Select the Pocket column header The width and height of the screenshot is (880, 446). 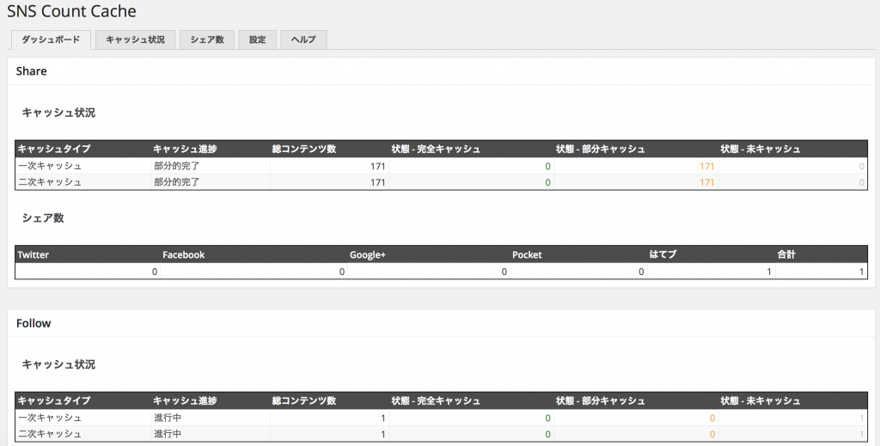527,255
